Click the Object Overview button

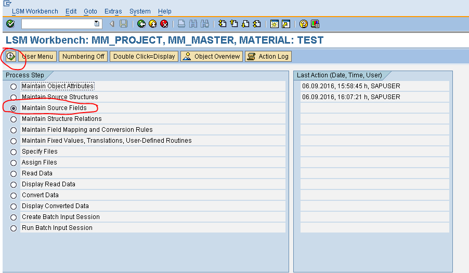click(212, 57)
